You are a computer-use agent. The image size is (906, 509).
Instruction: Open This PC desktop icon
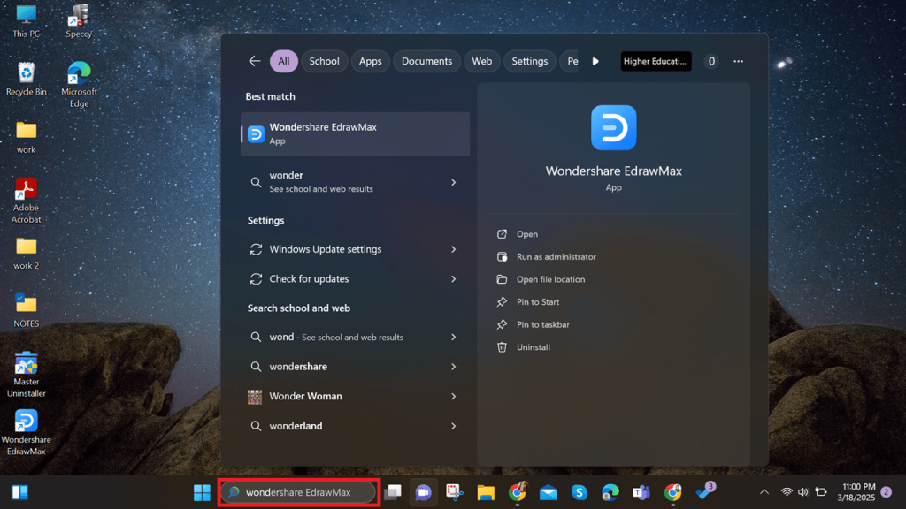point(26,21)
